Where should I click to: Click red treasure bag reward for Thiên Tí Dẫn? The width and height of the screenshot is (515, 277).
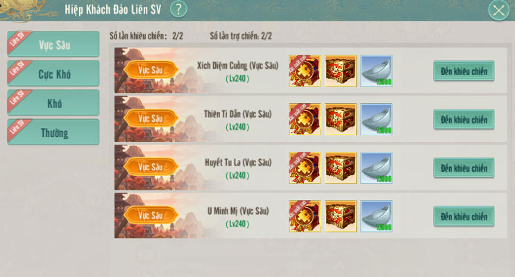pos(305,119)
